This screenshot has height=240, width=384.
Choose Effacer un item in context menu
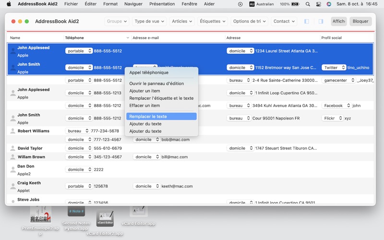coord(161,106)
